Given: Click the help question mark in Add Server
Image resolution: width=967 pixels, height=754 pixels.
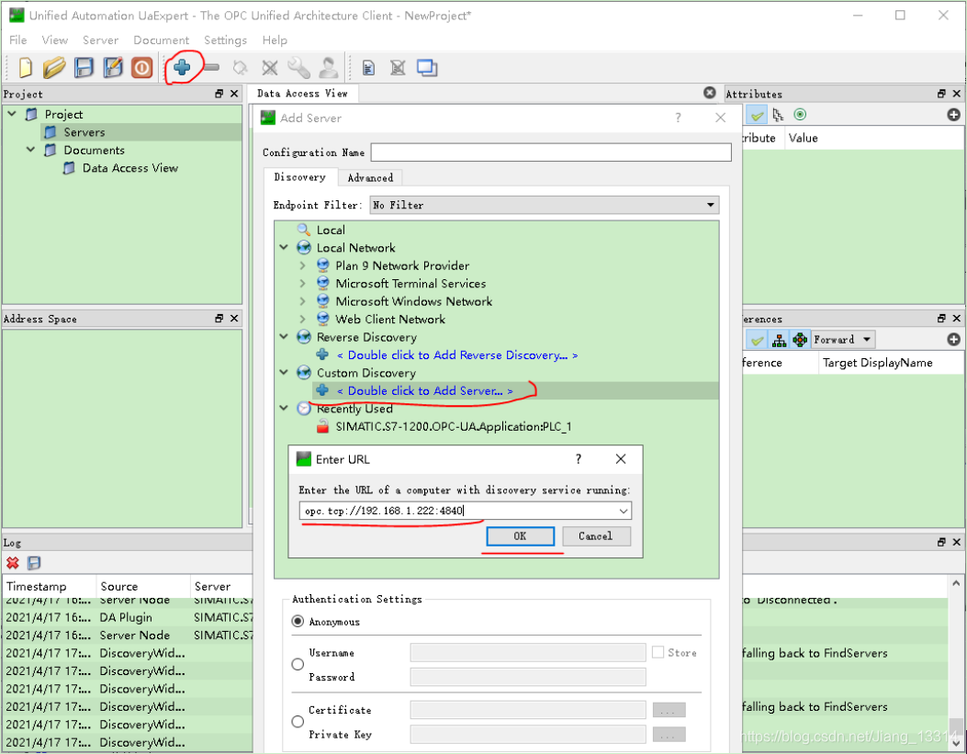Looking at the screenshot, I should tap(678, 118).
